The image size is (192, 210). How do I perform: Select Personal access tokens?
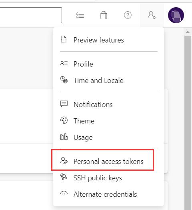click(x=102, y=160)
